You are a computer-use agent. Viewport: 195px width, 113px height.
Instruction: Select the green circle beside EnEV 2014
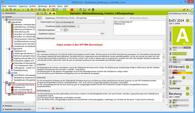(187, 20)
